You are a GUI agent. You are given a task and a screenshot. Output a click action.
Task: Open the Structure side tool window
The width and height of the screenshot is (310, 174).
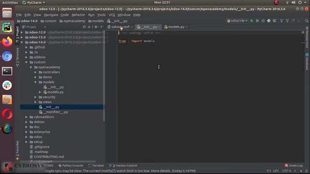(x=17, y=57)
